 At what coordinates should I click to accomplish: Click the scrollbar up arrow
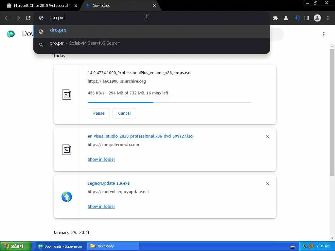[332, 46]
